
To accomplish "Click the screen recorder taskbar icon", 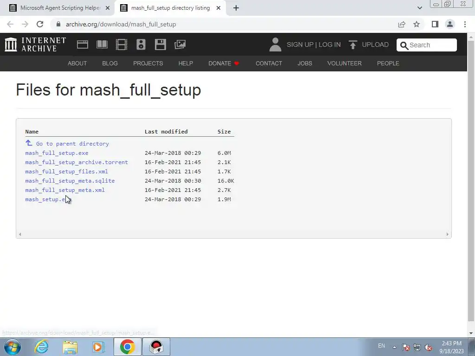I will point(156,347).
